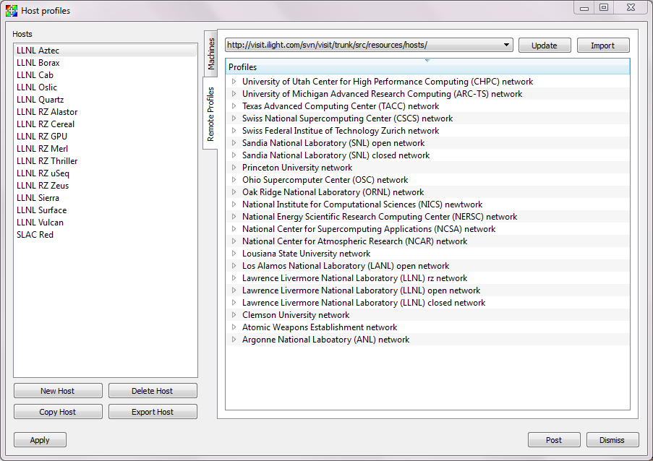Select LLNL RZ uSeq host
The width and height of the screenshot is (653, 461).
[106, 173]
